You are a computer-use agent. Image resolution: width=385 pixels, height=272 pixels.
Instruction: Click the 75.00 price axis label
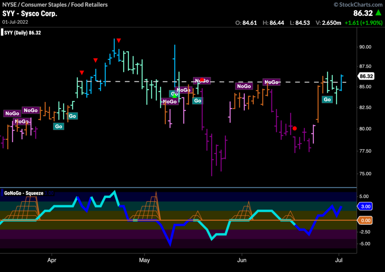365,173
